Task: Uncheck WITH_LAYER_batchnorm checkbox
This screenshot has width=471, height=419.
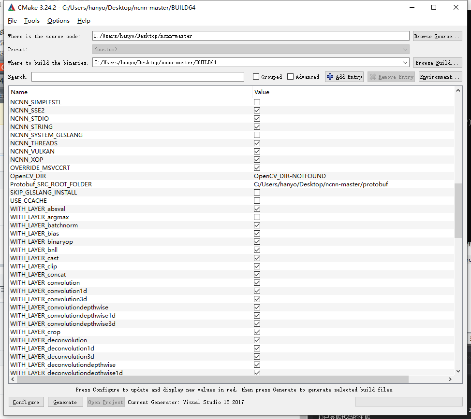Action: click(x=257, y=225)
